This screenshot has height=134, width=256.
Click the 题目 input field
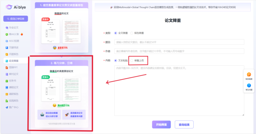click(x=179, y=42)
